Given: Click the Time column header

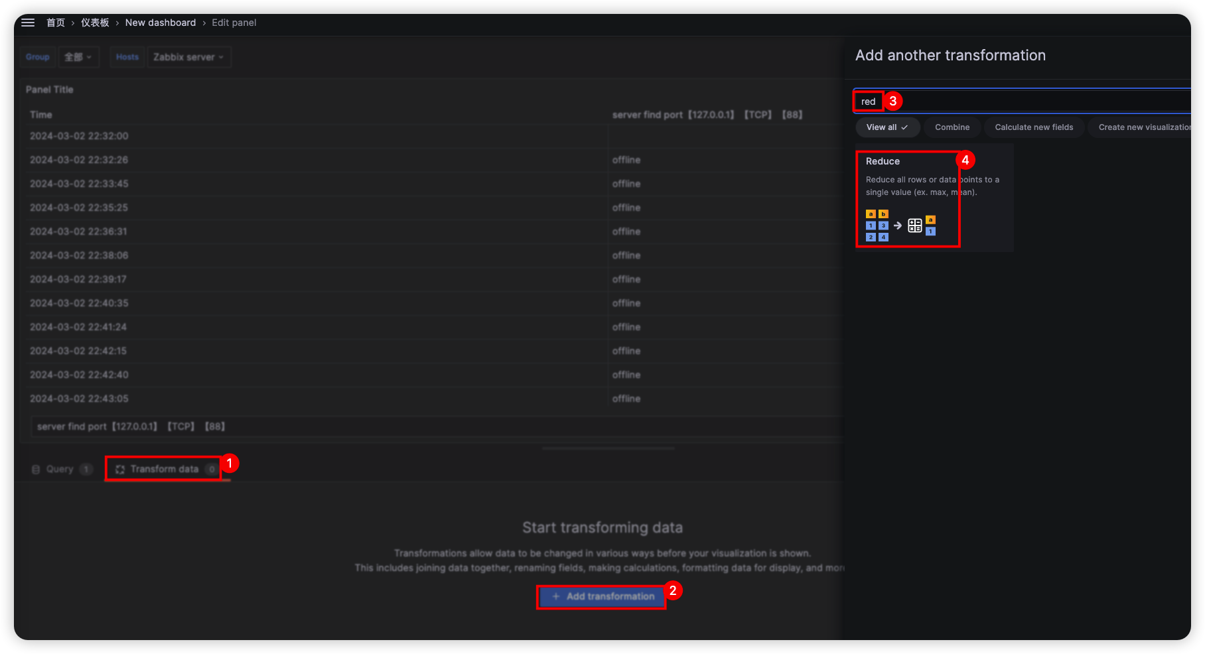Looking at the screenshot, I should point(41,115).
